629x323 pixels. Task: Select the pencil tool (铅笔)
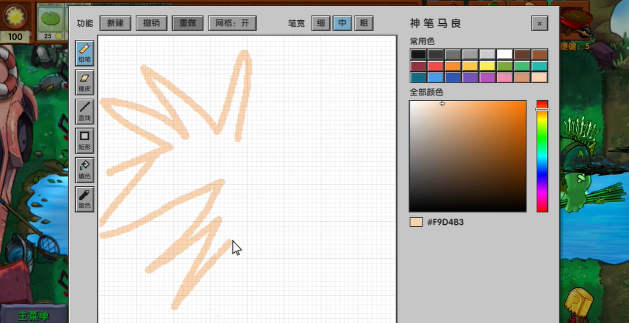(x=85, y=54)
